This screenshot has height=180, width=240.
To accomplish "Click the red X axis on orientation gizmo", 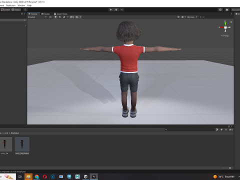I will pyautogui.click(x=221, y=27).
